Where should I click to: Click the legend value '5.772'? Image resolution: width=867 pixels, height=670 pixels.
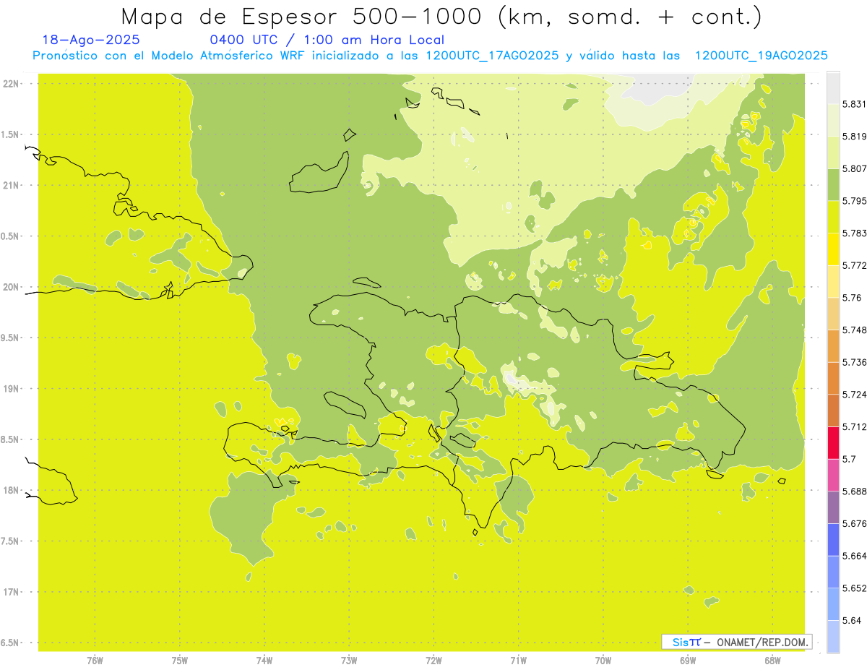[854, 265]
